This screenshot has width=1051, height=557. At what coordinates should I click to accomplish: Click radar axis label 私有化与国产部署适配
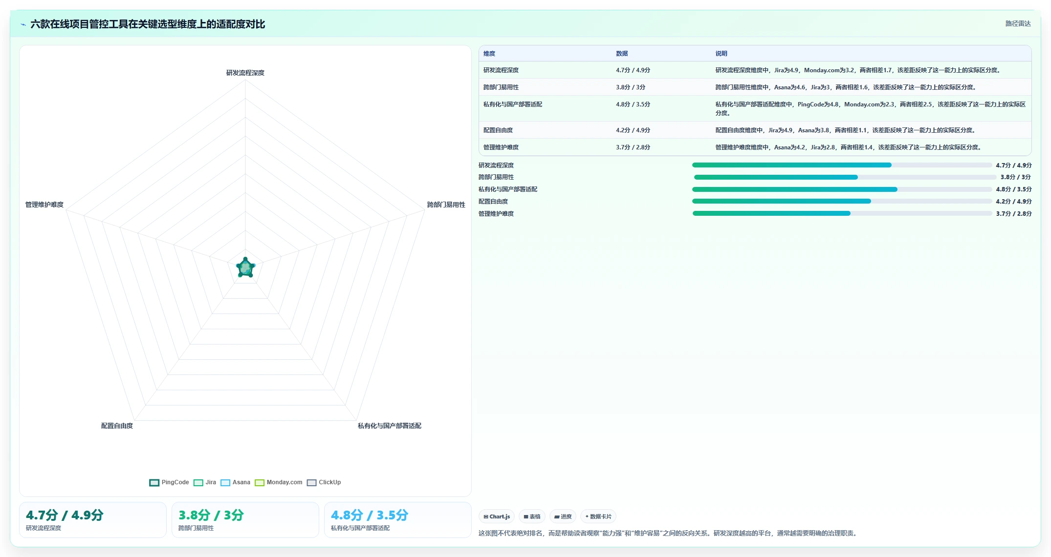(x=389, y=426)
